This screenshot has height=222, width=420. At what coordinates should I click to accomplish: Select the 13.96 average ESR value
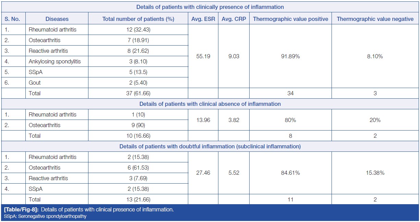pos(203,120)
